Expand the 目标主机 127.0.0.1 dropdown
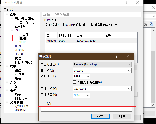156x124 pixels. 129,89
